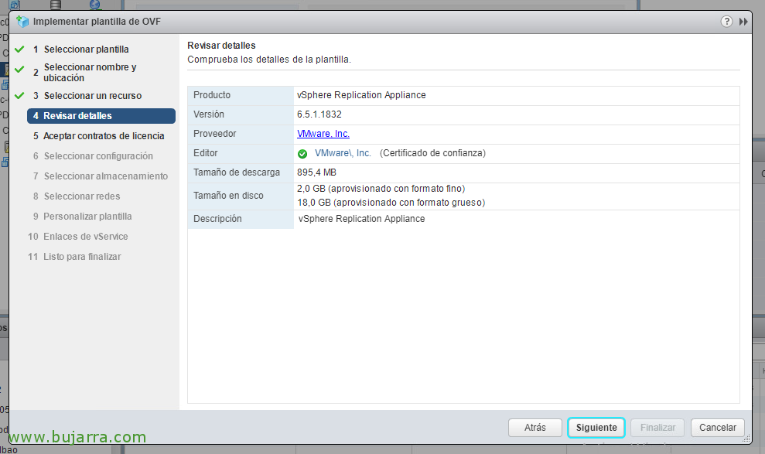Click the dialog resize grip corner
765x454 pixels.
[x=746, y=439]
